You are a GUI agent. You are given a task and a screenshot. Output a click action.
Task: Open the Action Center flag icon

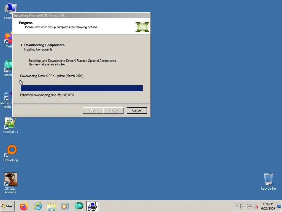pyautogui.click(x=242, y=206)
